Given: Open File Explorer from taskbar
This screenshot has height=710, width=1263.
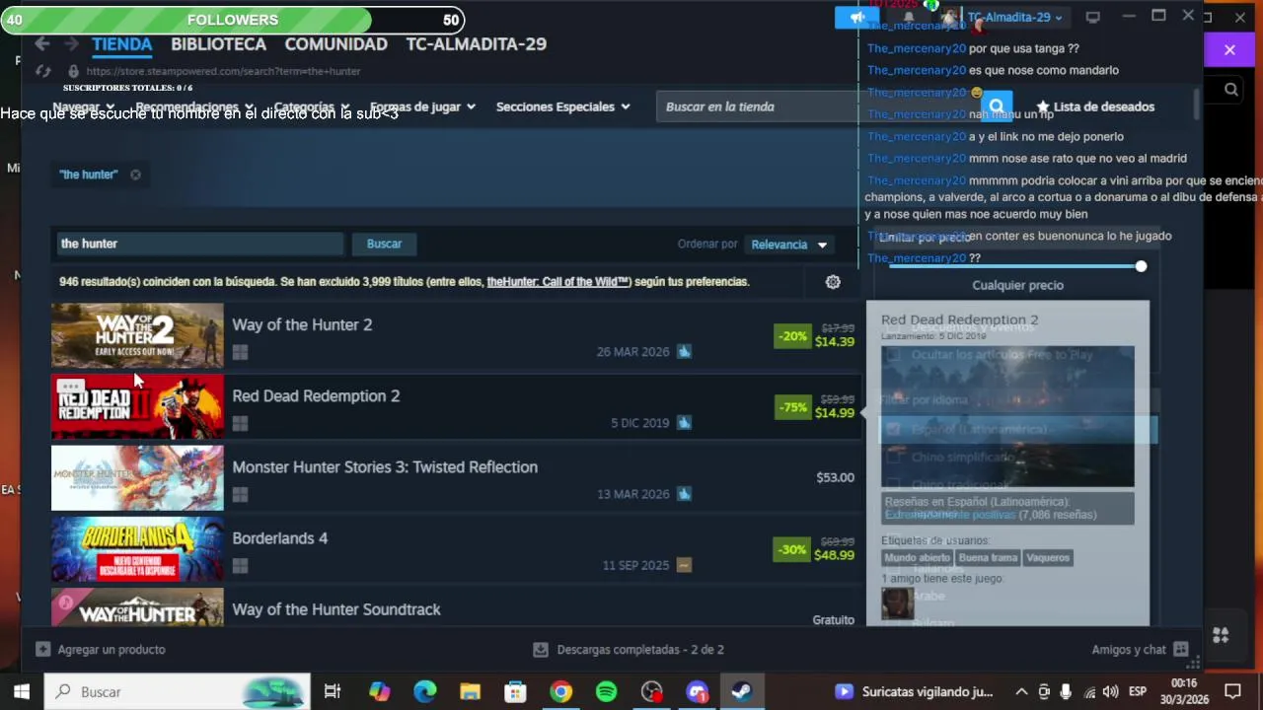Looking at the screenshot, I should [x=470, y=691].
